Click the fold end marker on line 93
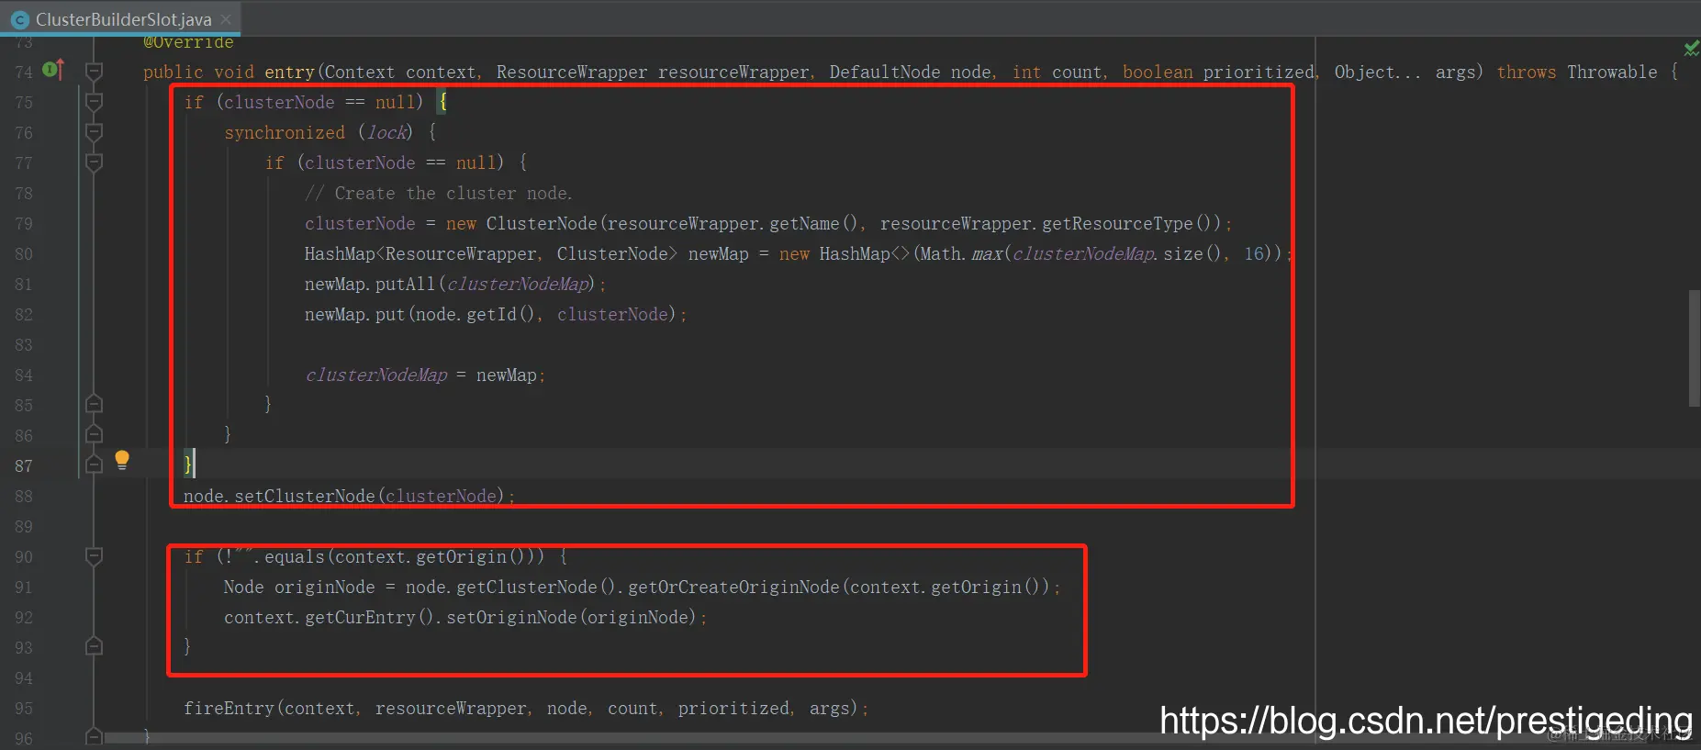1701x750 pixels. 94,647
